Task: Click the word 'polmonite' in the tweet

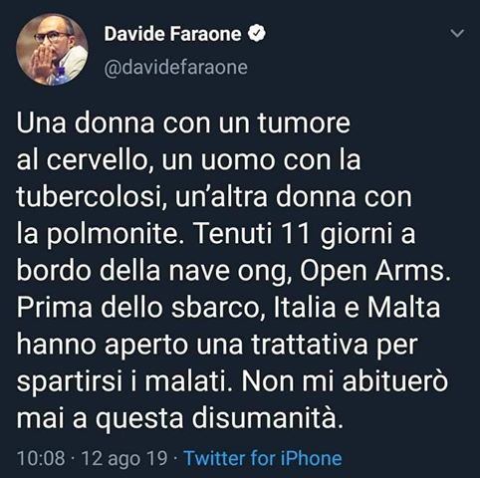Action: [112, 234]
